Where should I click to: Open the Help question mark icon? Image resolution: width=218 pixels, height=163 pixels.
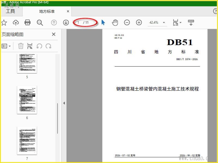215,11
